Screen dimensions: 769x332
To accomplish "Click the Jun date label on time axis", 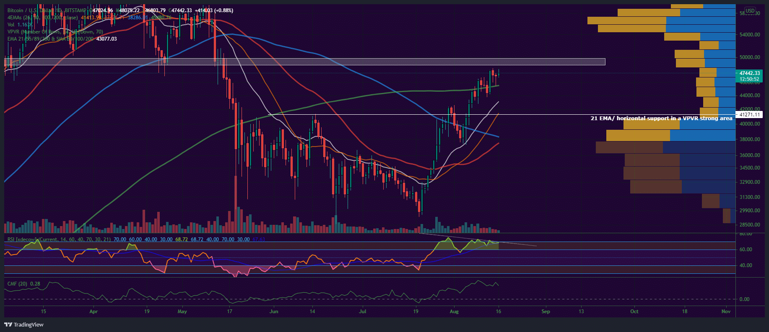I will tap(274, 311).
